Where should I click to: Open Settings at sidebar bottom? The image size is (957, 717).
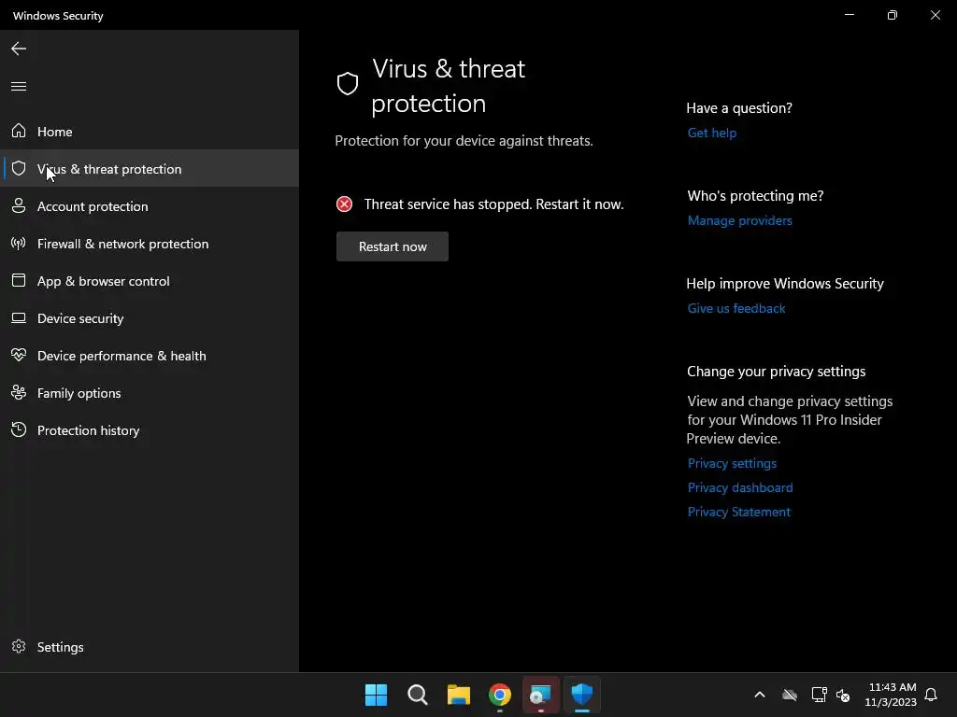150,647
